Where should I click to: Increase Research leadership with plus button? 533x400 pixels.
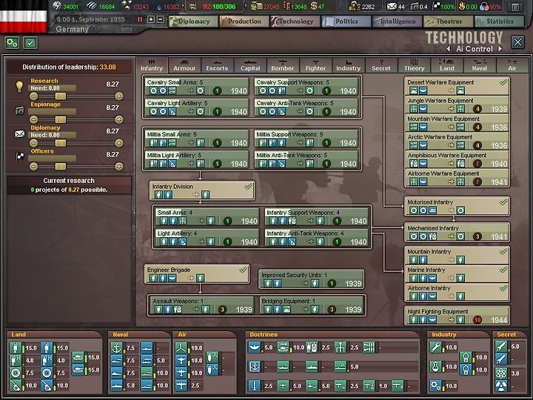click(x=118, y=96)
